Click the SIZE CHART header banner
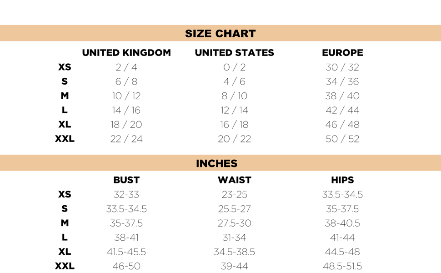Image resolution: width=441 pixels, height=273 pixels. click(x=220, y=34)
